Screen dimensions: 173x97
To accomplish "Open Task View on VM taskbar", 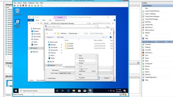I will [62, 91].
